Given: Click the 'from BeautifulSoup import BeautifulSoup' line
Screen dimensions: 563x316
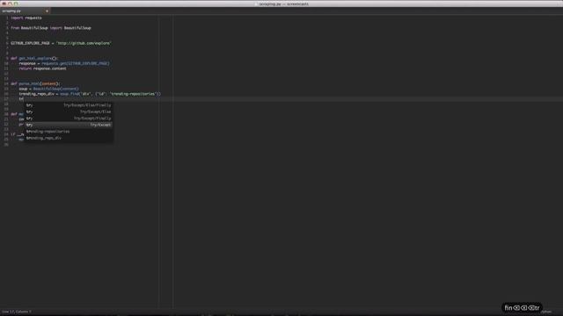Looking at the screenshot, I should (x=51, y=28).
